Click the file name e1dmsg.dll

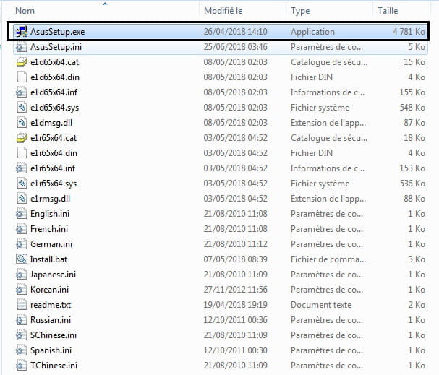pyautogui.click(x=51, y=123)
